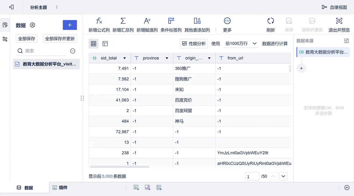354x196 pixels.
Task: Click the add list/report icon at bottom
Action: [159, 188]
